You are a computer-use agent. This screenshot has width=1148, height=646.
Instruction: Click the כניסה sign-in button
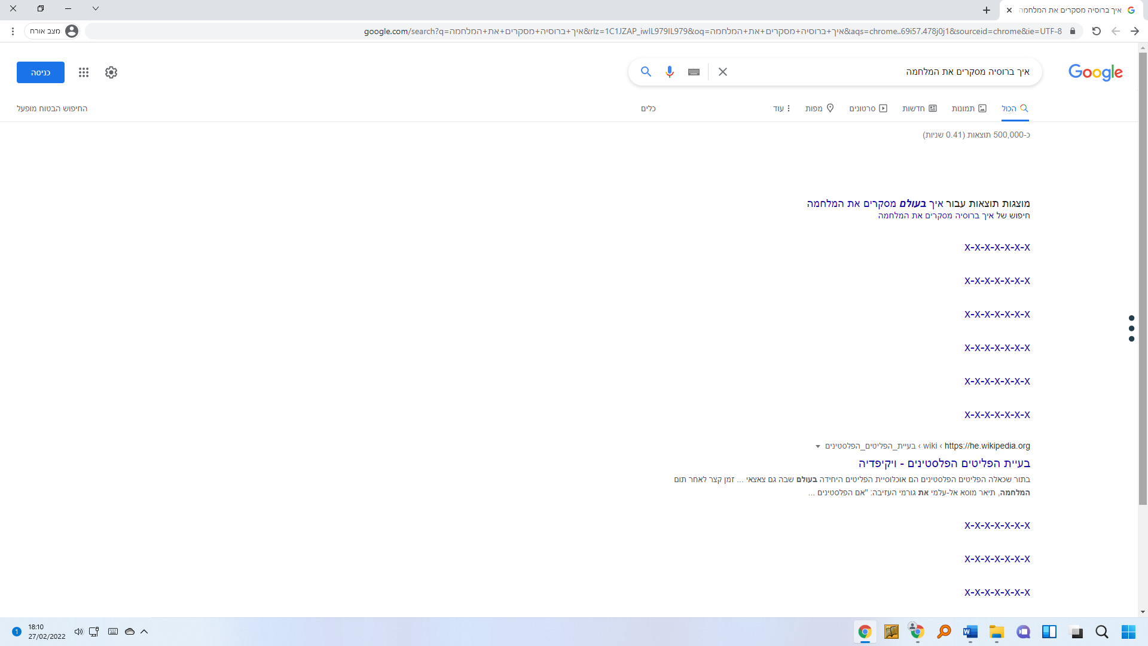point(40,72)
